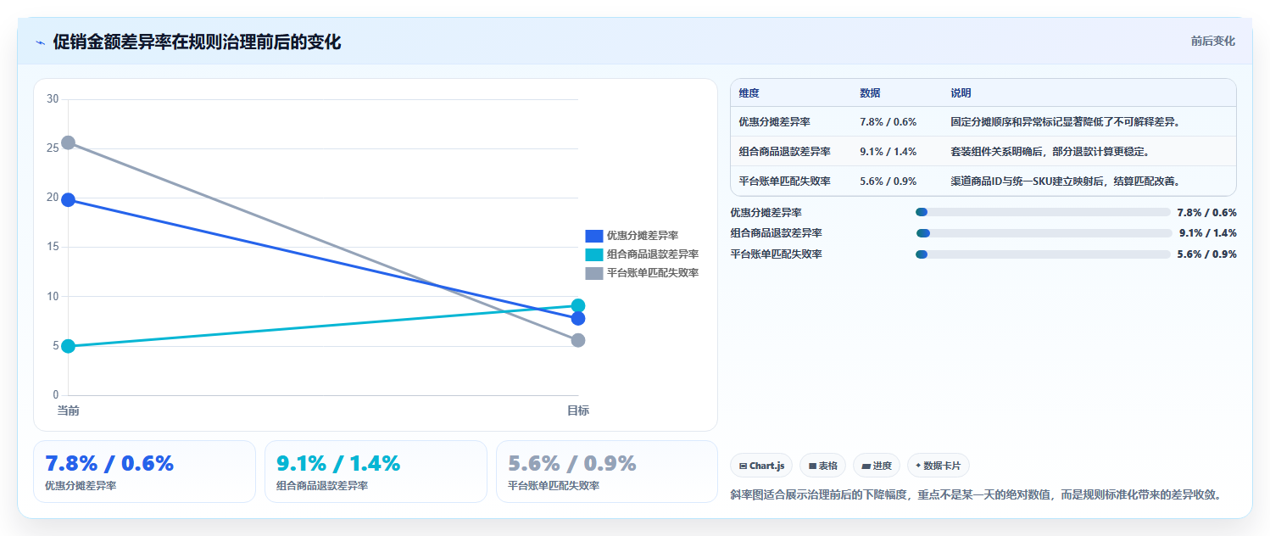Click the 数据卡片 tag

point(939,466)
